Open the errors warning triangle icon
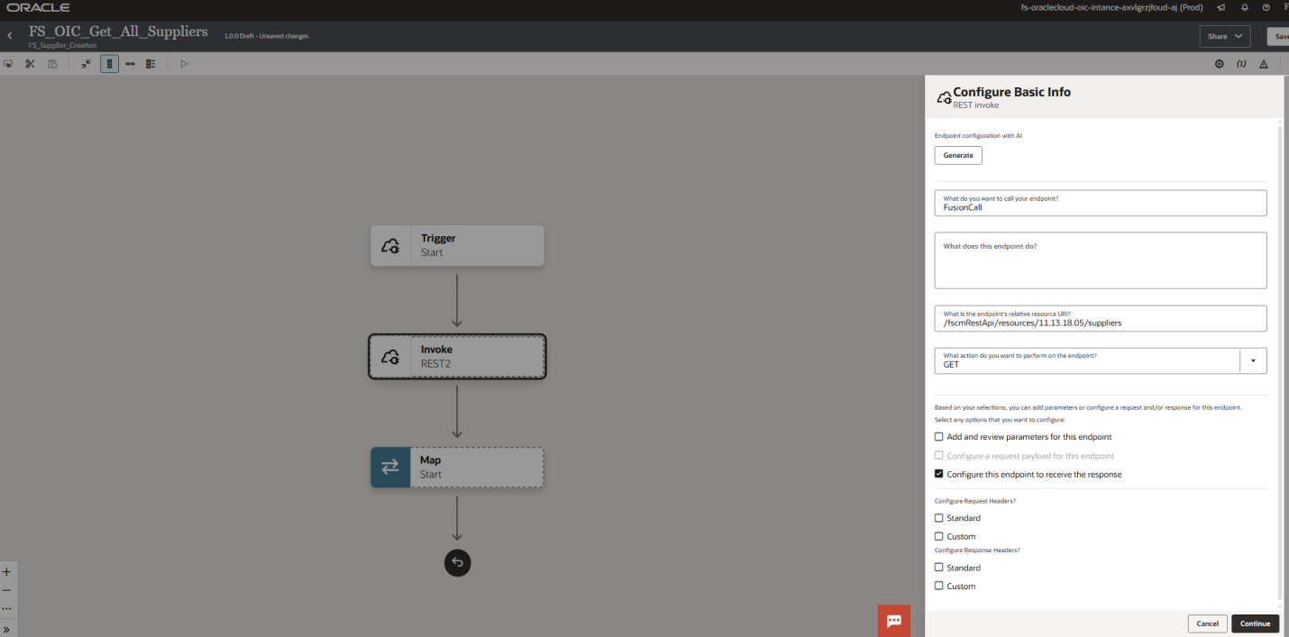1289x637 pixels. (x=1264, y=64)
